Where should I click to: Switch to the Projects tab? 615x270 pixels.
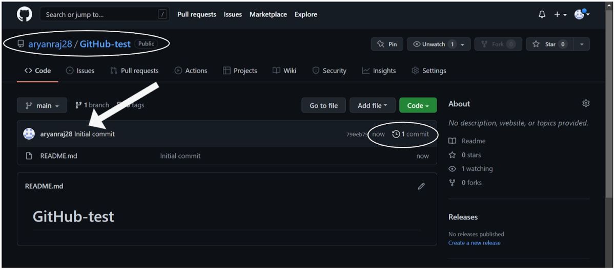[x=240, y=71]
